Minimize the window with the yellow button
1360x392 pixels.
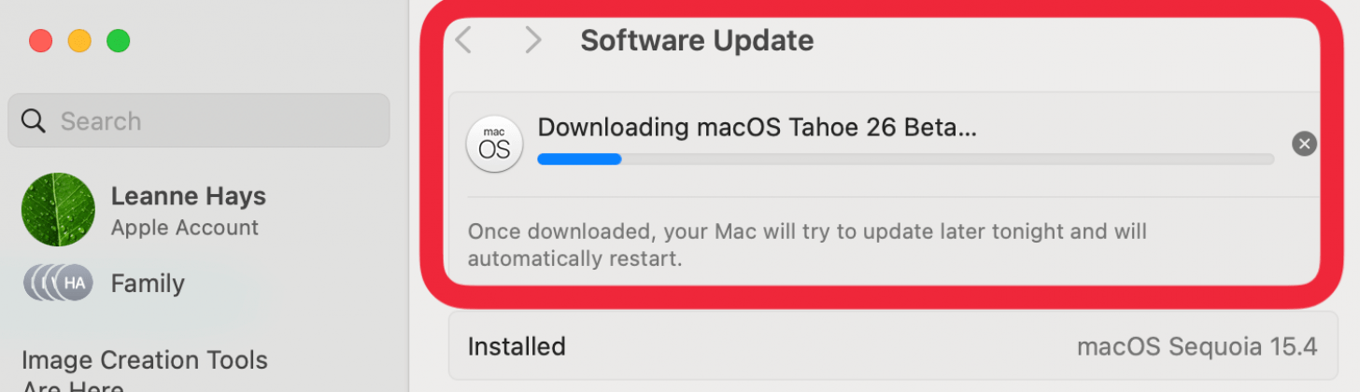pyautogui.click(x=79, y=41)
